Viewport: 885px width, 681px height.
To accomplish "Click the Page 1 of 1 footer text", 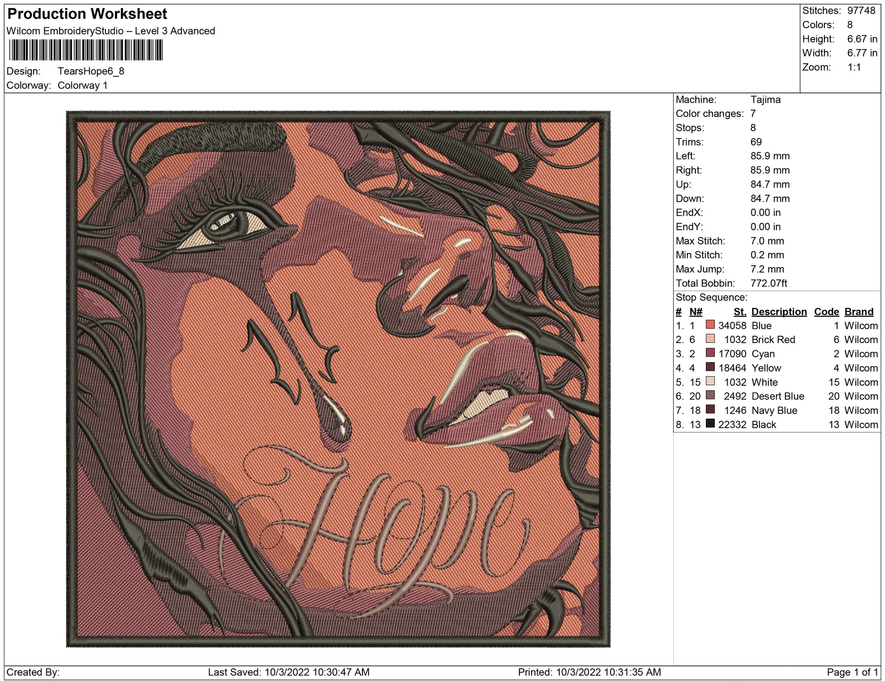I will coord(852,672).
